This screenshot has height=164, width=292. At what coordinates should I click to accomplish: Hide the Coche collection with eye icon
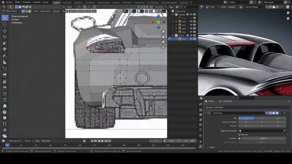pyautogui.click(x=191, y=36)
